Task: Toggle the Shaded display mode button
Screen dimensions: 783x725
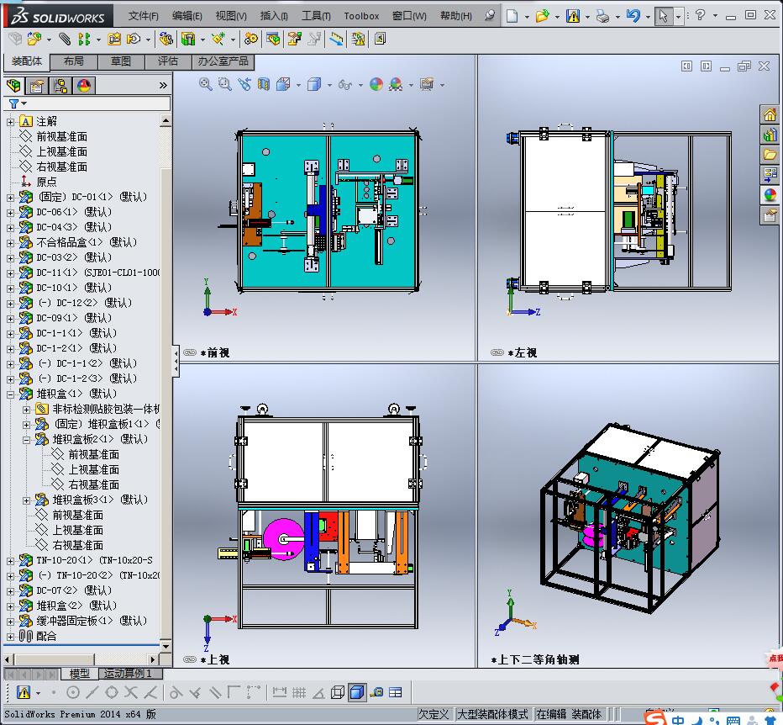Action: [357, 692]
